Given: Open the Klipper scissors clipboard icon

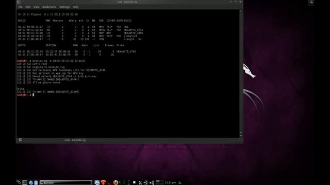Looking at the screenshot, I should point(140,183).
